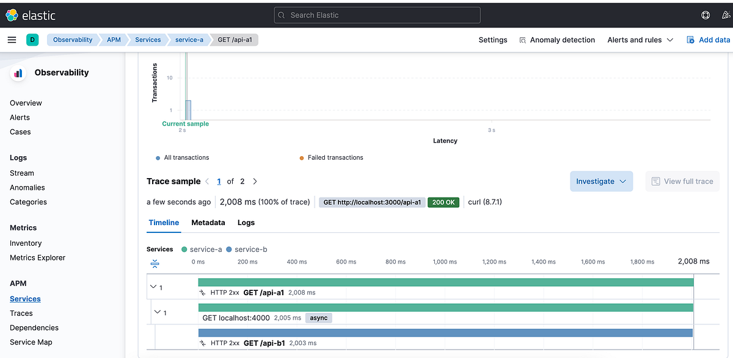Click the HTTP exchange icon beside GET /api-a1
Image resolution: width=733 pixels, height=358 pixels.
202,292
